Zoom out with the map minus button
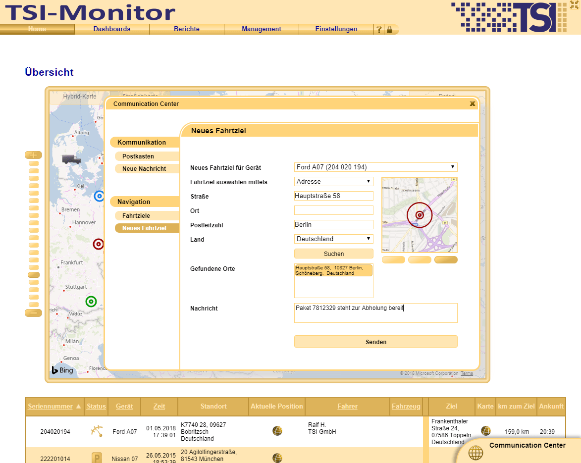581x463 pixels. (x=33, y=313)
